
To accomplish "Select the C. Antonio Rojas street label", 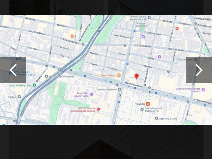I will 153,33.
